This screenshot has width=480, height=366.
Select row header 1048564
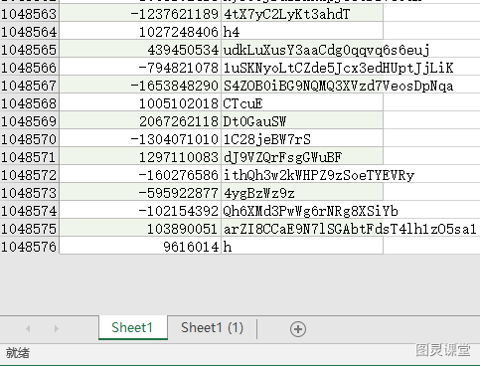(30, 32)
